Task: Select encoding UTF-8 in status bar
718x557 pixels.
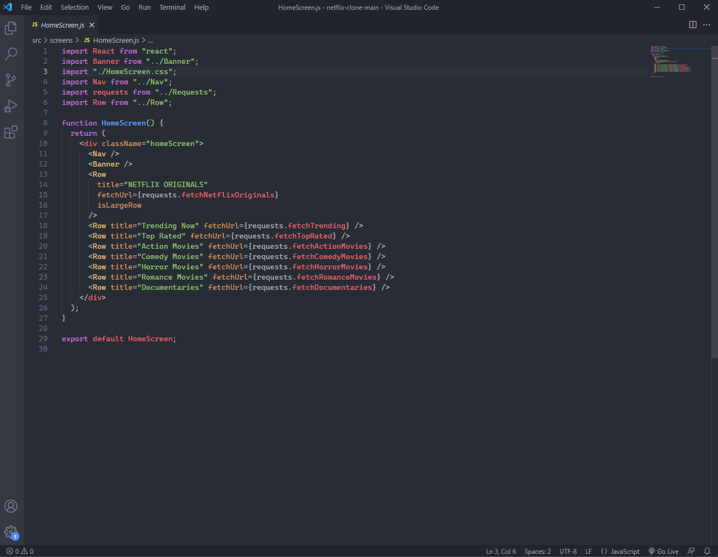Action: pyautogui.click(x=568, y=551)
